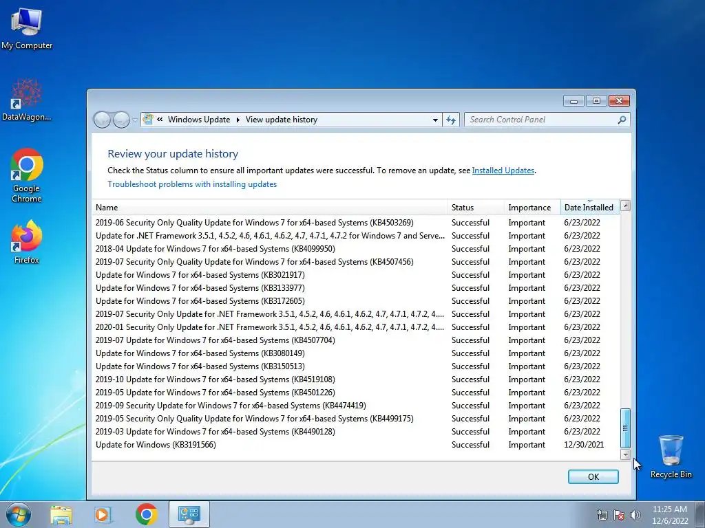Screen dimensions: 705x528
Task: Click the Review your update history heading
Action: pos(173,153)
